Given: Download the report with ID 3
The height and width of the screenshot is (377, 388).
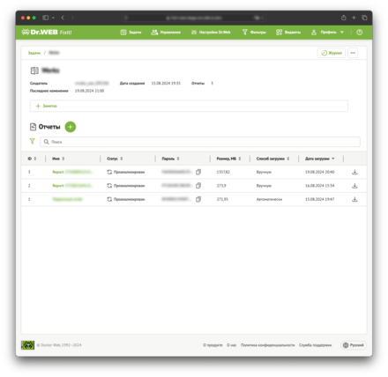Looking at the screenshot, I should click(x=354, y=172).
